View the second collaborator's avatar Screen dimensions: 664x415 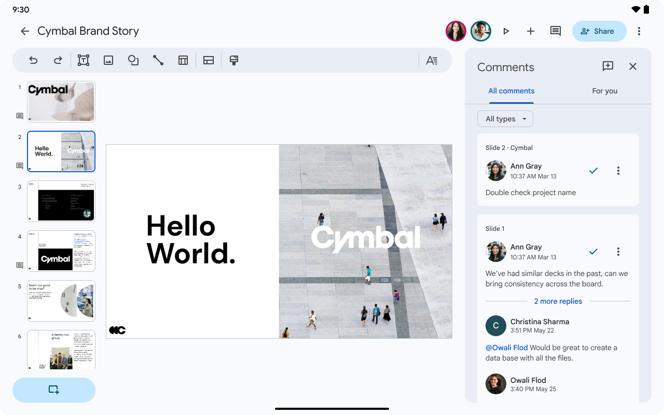481,31
